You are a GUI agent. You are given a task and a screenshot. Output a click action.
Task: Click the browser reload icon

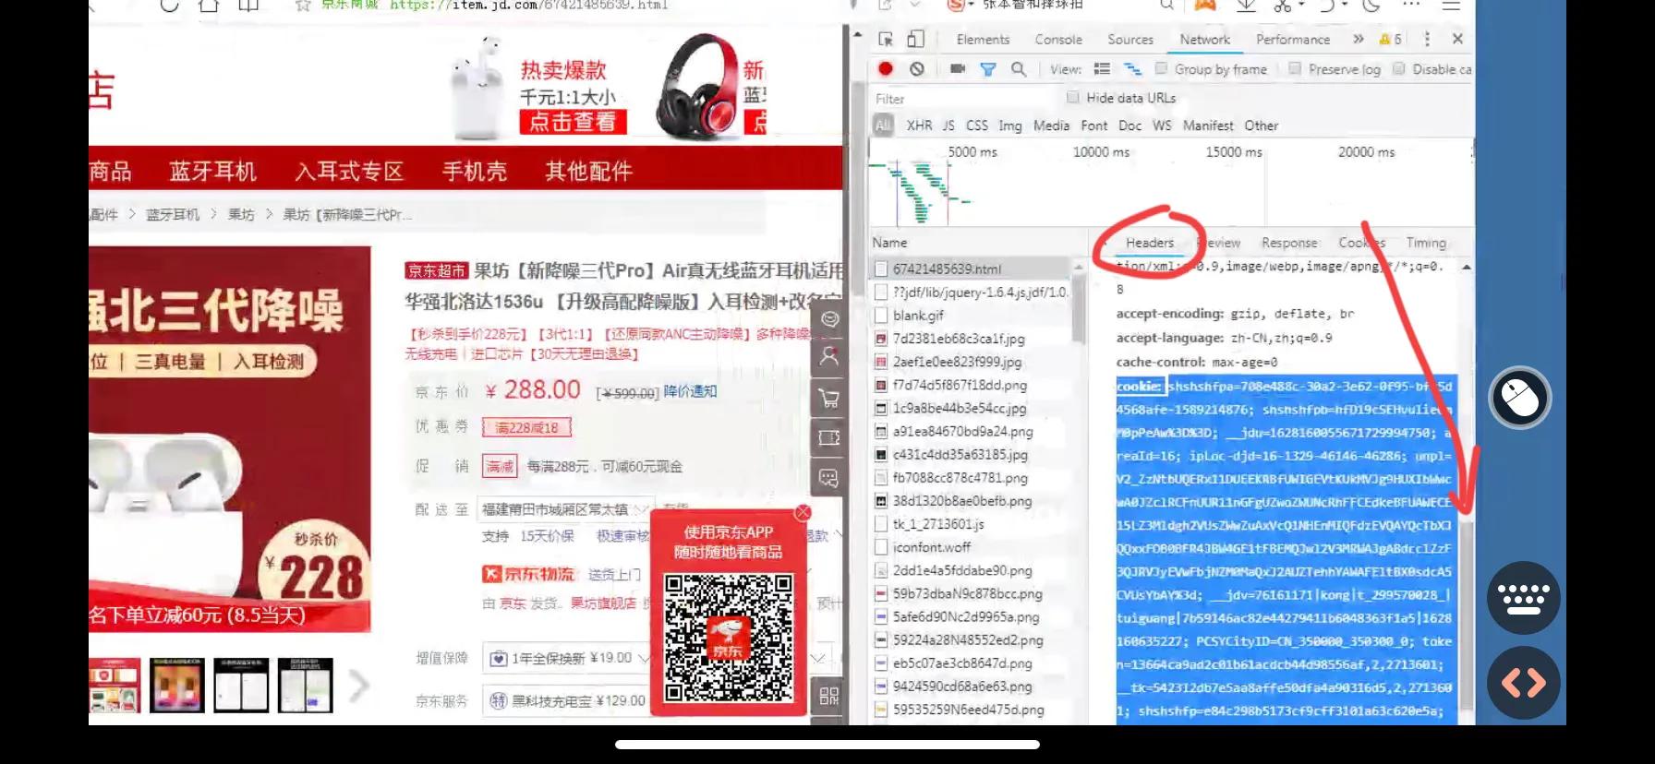[169, 6]
